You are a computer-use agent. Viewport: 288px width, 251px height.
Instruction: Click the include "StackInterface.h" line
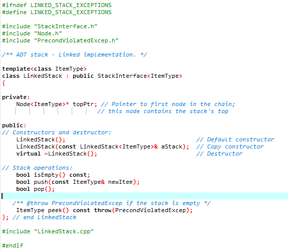50,26
